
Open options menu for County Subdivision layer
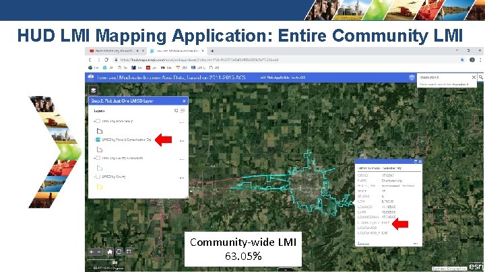coord(182,159)
